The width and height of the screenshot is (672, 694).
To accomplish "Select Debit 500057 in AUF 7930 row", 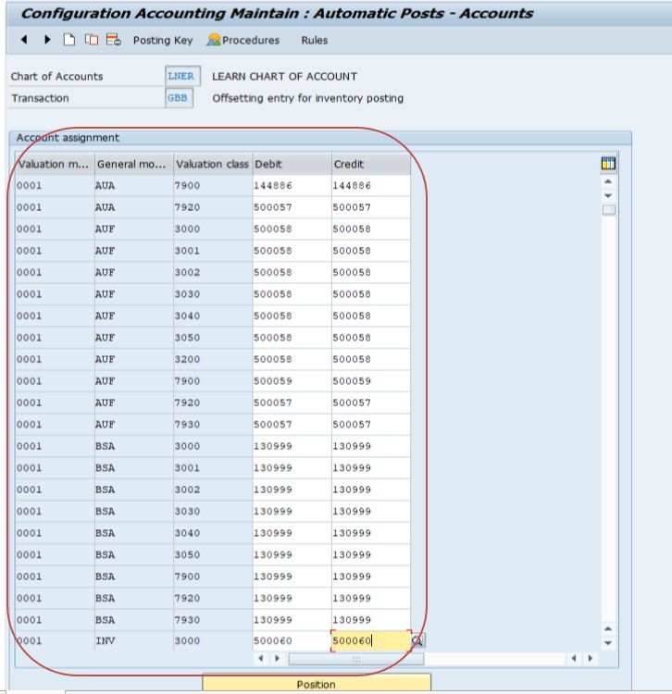I will click(x=292, y=425).
